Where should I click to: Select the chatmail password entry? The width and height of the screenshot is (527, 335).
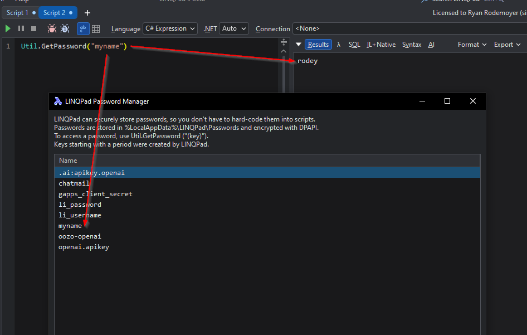(x=267, y=183)
